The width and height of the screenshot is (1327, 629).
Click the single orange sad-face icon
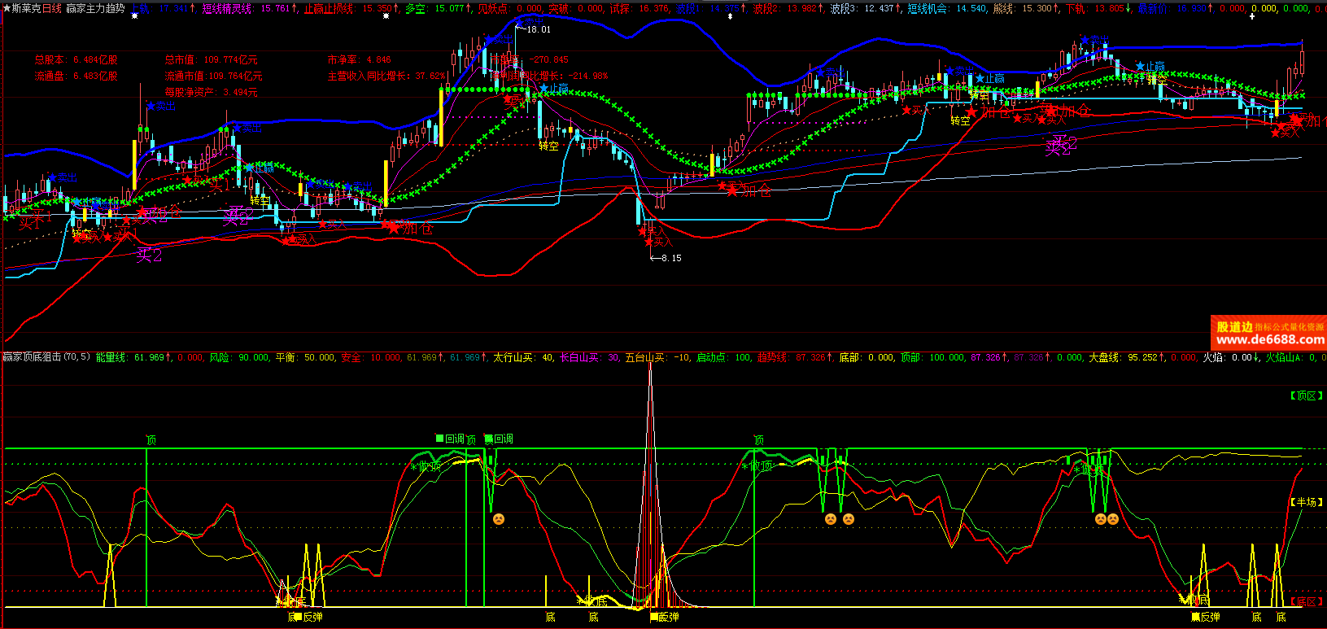(498, 518)
